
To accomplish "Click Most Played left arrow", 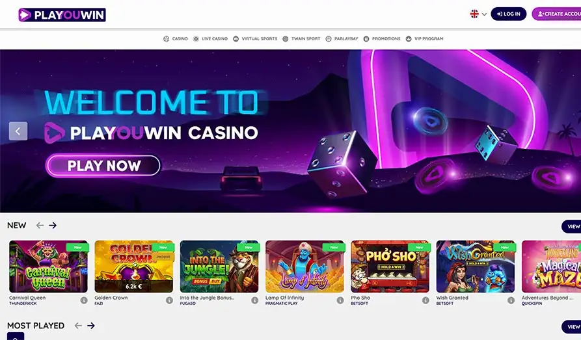I will point(78,326).
